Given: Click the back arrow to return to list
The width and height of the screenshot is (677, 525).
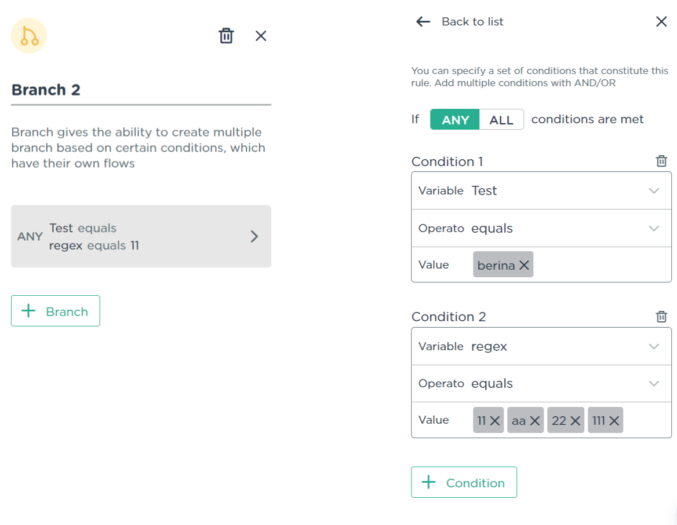Looking at the screenshot, I should point(423,22).
